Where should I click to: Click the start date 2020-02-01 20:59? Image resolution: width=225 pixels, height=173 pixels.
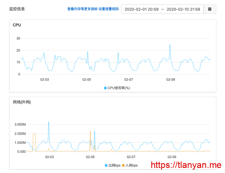(x=142, y=9)
